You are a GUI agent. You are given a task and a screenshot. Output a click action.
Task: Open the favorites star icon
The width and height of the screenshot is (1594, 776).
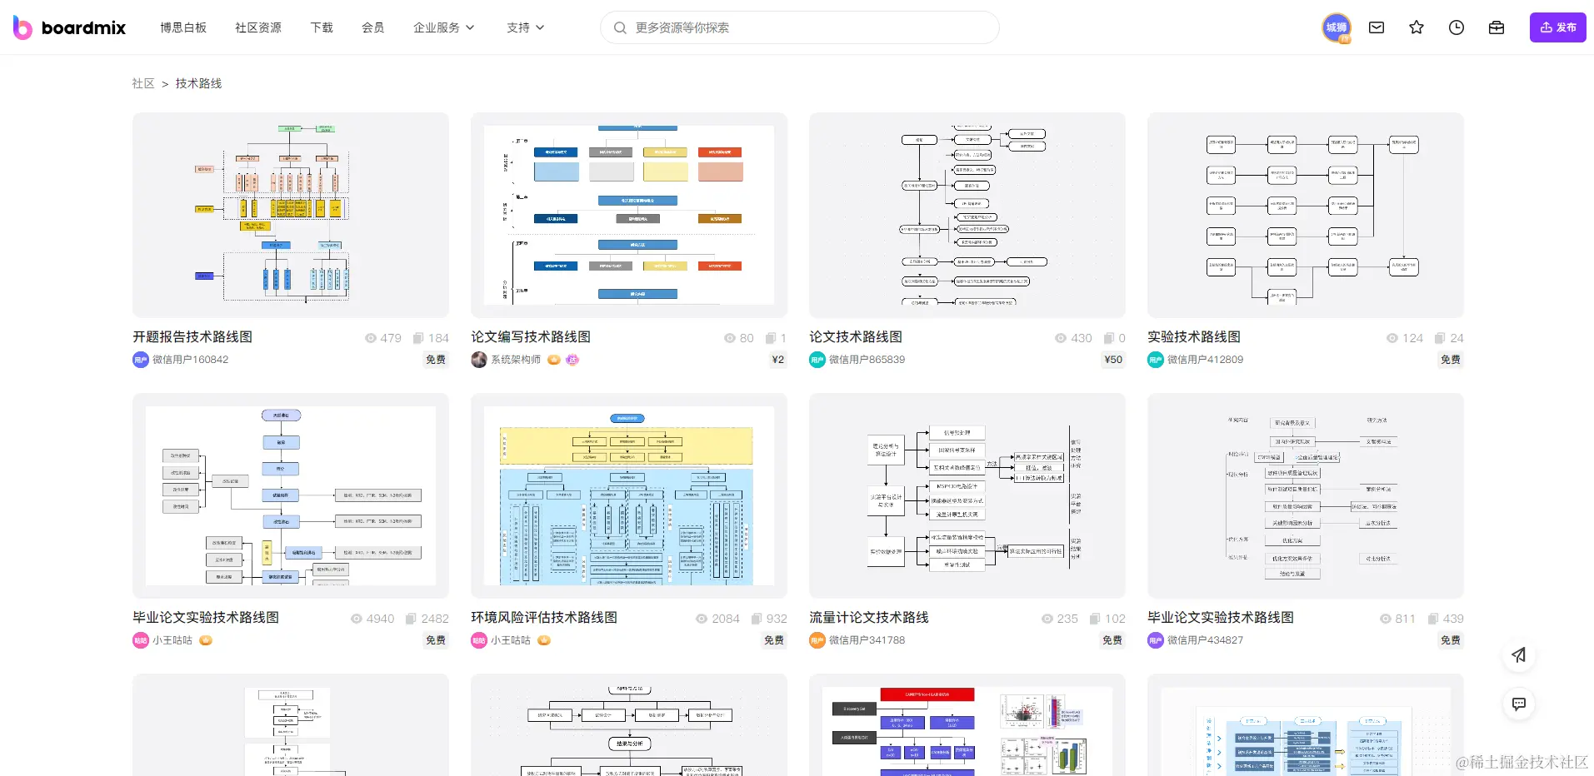point(1416,27)
